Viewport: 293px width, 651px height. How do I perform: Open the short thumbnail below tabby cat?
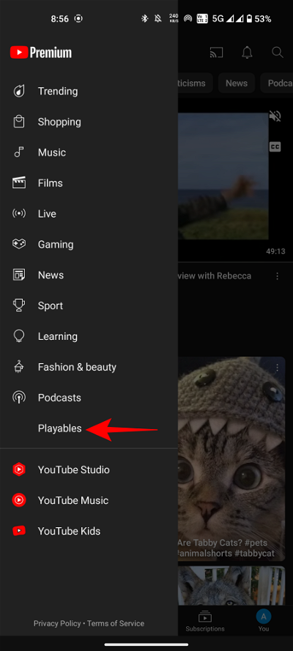point(231,585)
